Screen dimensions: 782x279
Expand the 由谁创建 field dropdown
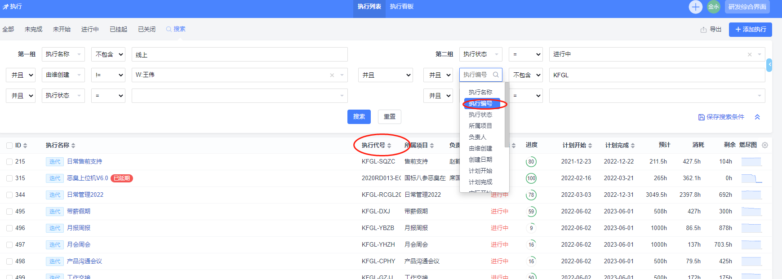point(63,75)
